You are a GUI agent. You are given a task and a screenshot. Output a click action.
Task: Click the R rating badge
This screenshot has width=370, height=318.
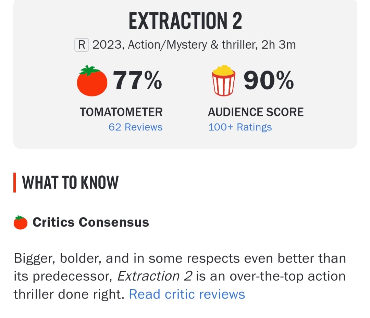click(82, 45)
